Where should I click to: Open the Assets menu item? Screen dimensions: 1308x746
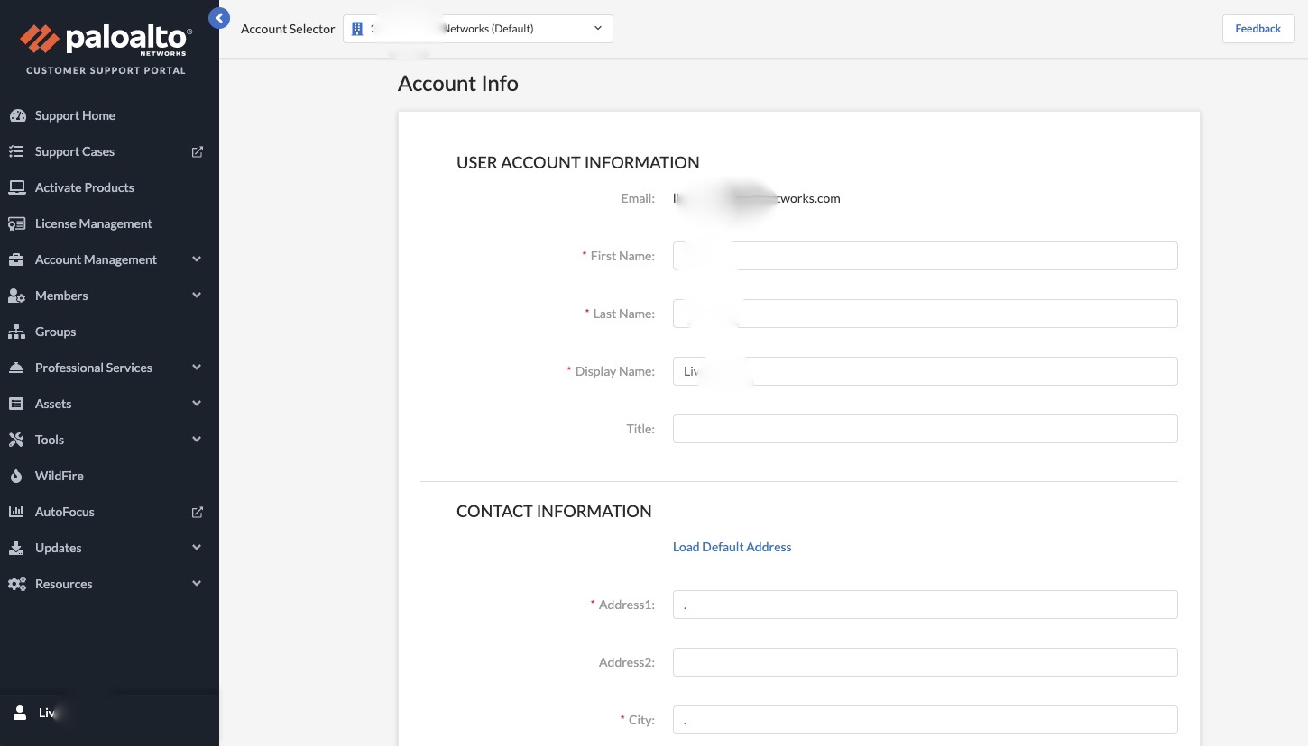click(x=53, y=404)
